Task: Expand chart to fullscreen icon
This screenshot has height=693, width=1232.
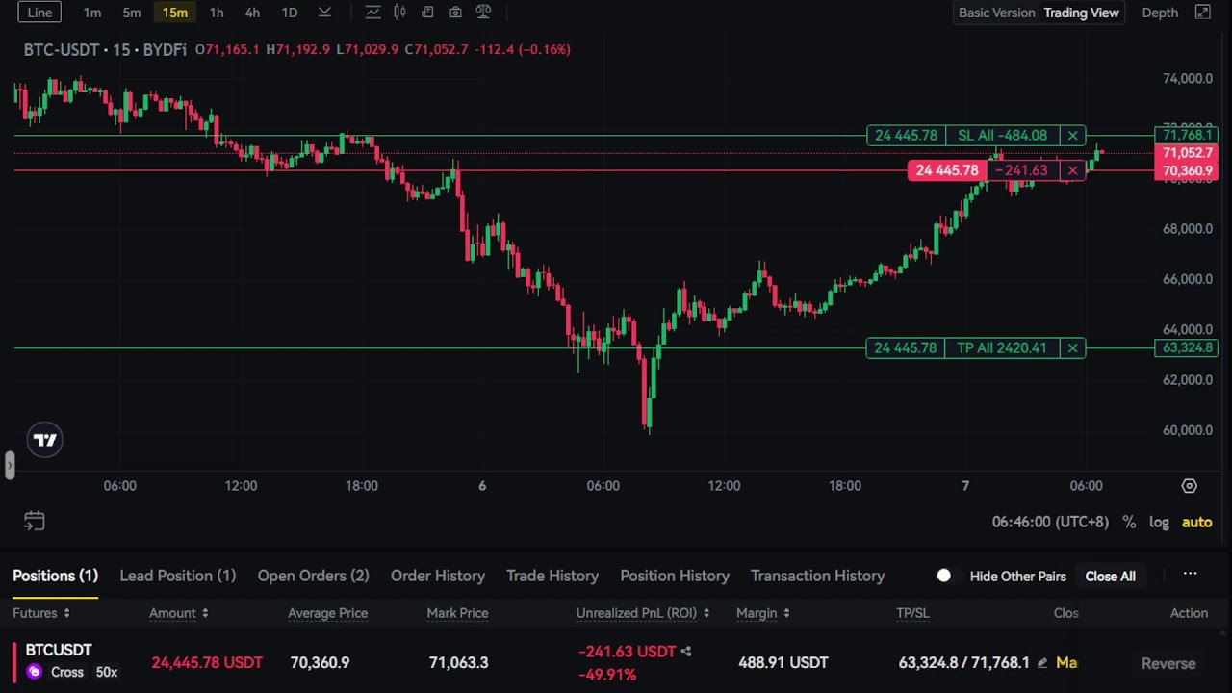Action: (x=1203, y=13)
